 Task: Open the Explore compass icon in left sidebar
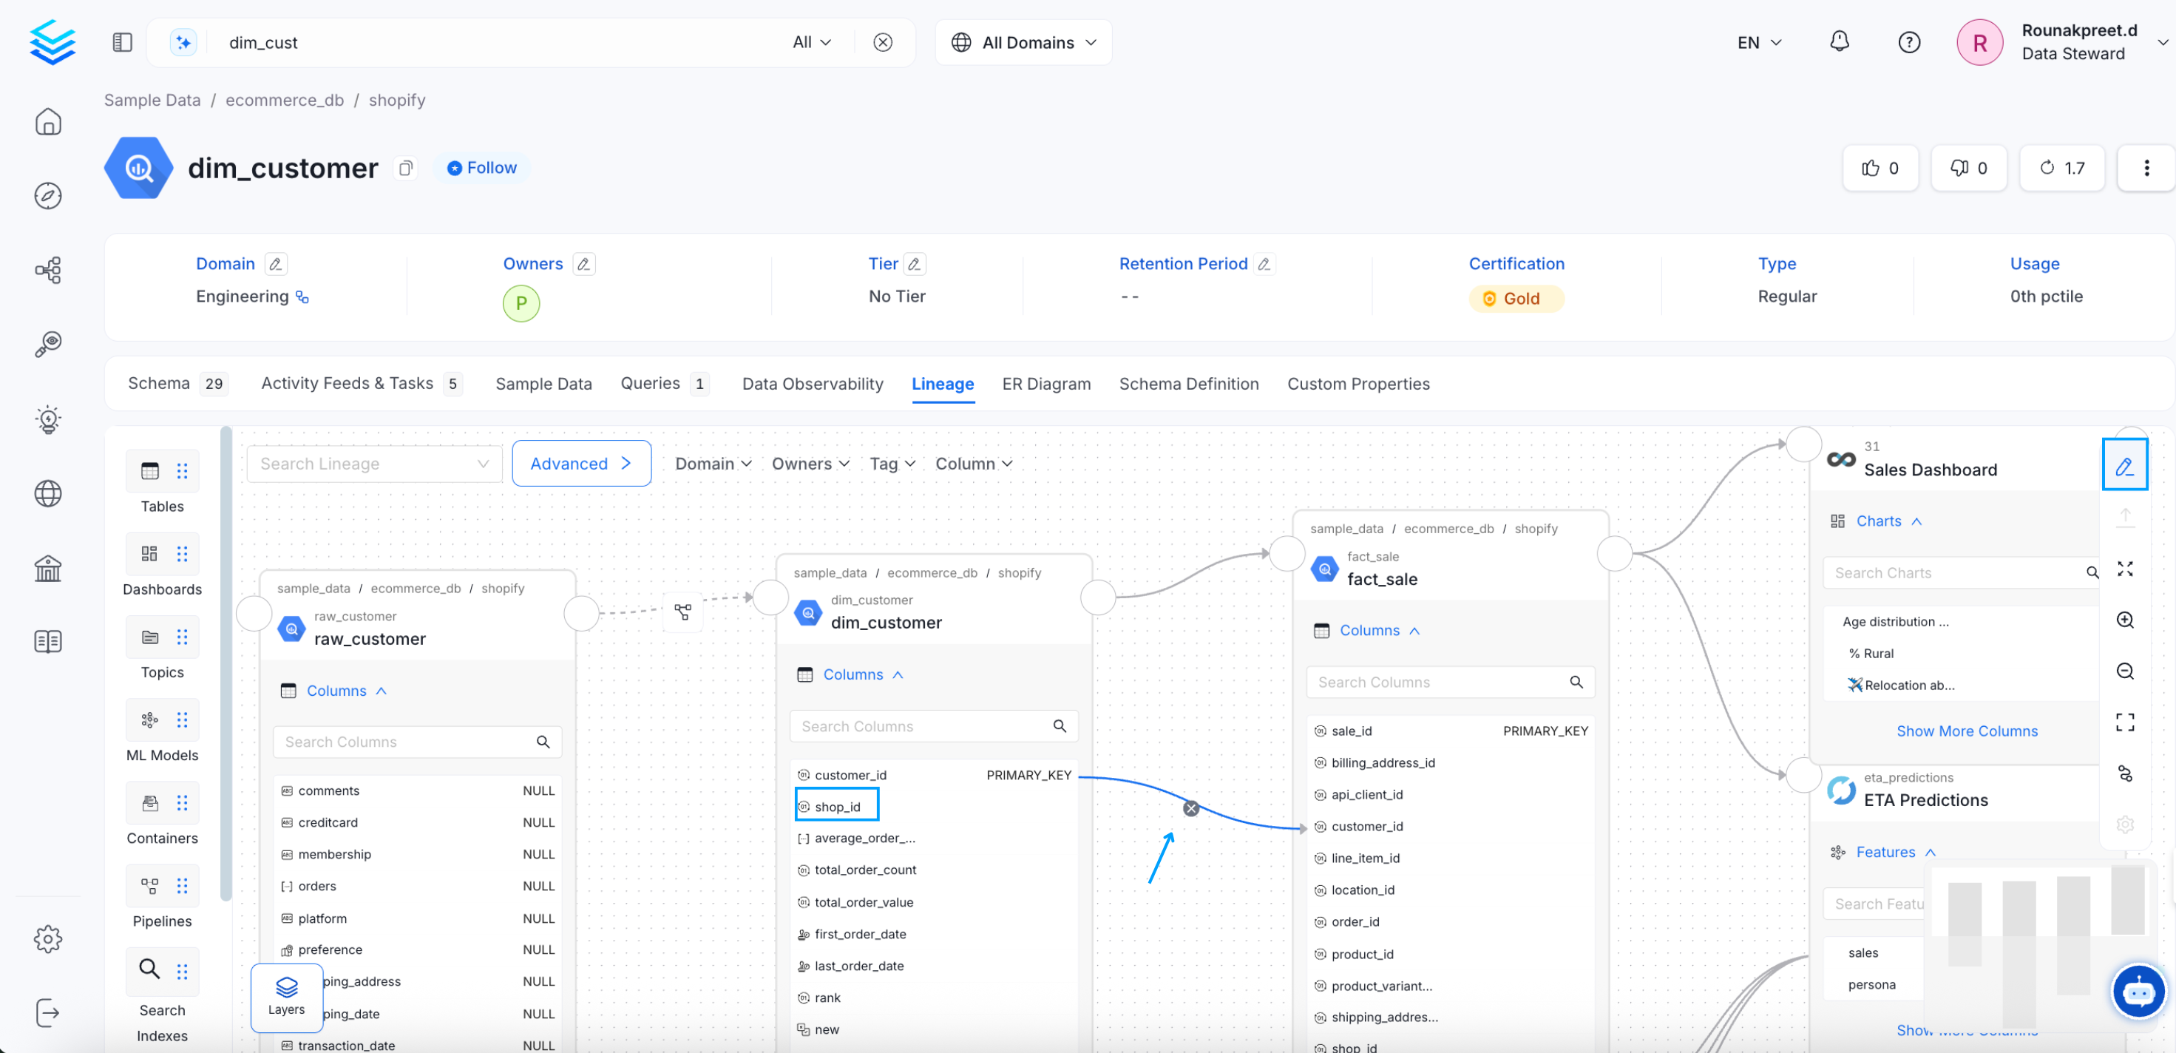48,195
